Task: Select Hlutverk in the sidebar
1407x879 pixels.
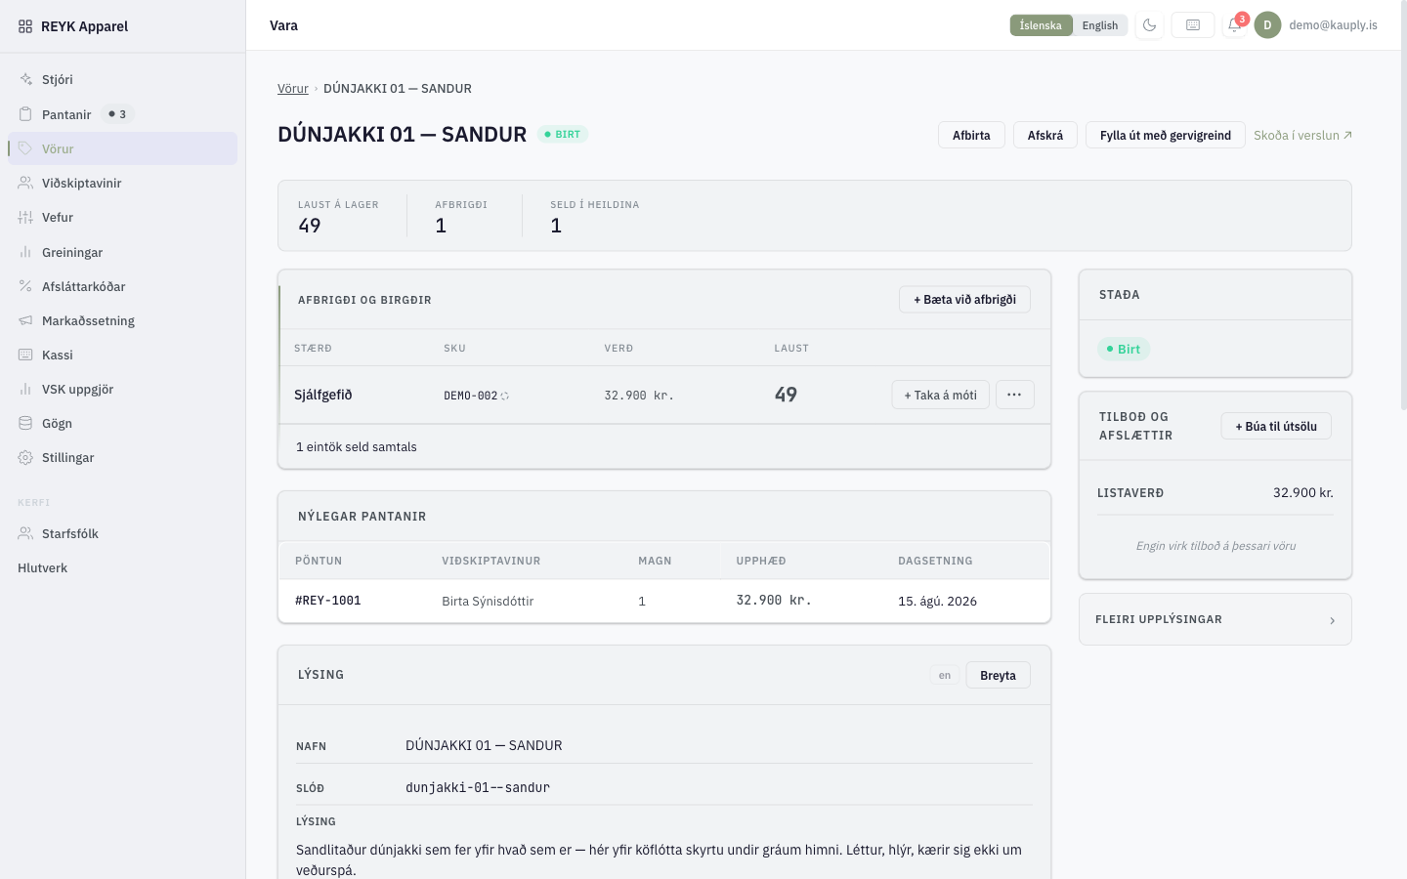Action: 122,567
